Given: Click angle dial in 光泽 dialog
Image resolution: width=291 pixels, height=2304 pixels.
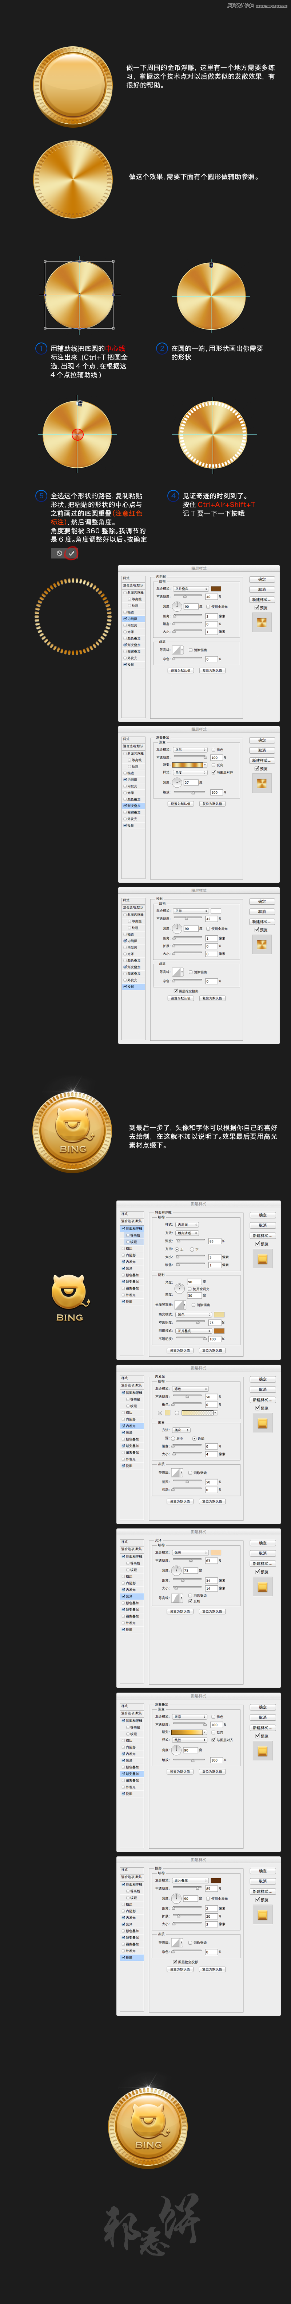Looking at the screenshot, I should click(177, 1570).
